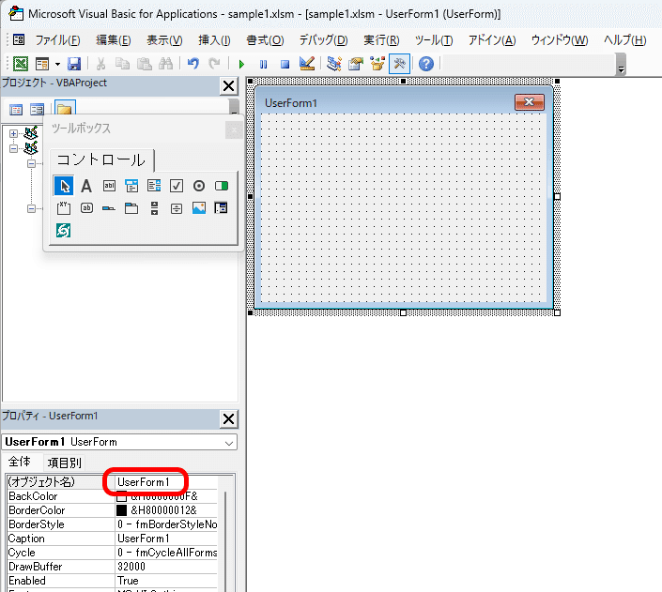Select the Select Objects pointer tool
Viewport: 662px width, 592px height.
[x=64, y=186]
